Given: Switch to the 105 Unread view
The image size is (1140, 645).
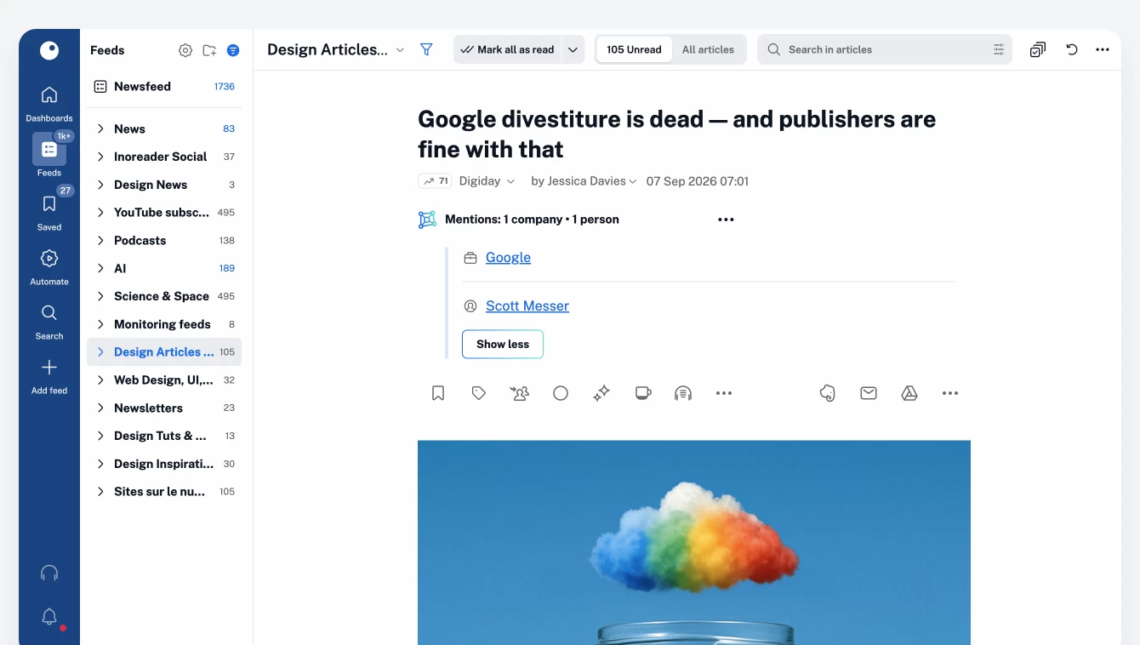Looking at the screenshot, I should click(x=634, y=49).
